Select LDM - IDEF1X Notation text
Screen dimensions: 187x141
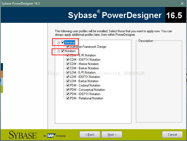click(85, 77)
